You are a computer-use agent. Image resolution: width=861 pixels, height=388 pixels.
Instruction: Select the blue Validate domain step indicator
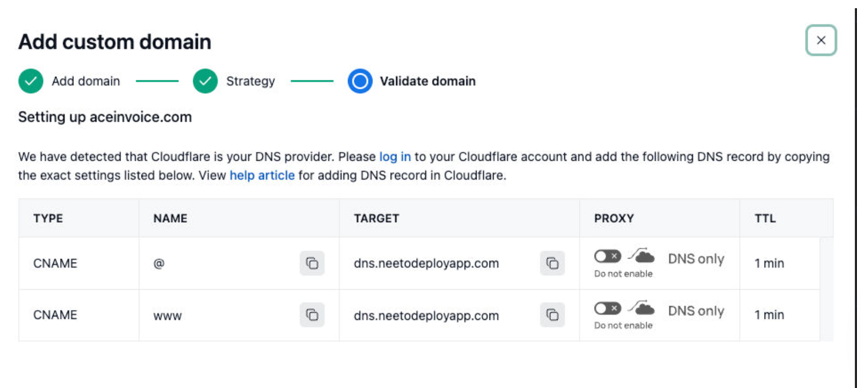pos(360,81)
